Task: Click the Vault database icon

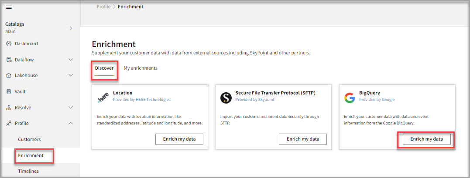Action: click(x=9, y=92)
